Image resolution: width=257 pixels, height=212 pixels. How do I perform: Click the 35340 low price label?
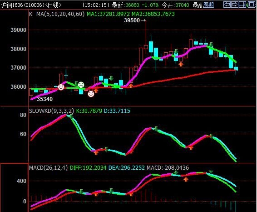coord(44,99)
